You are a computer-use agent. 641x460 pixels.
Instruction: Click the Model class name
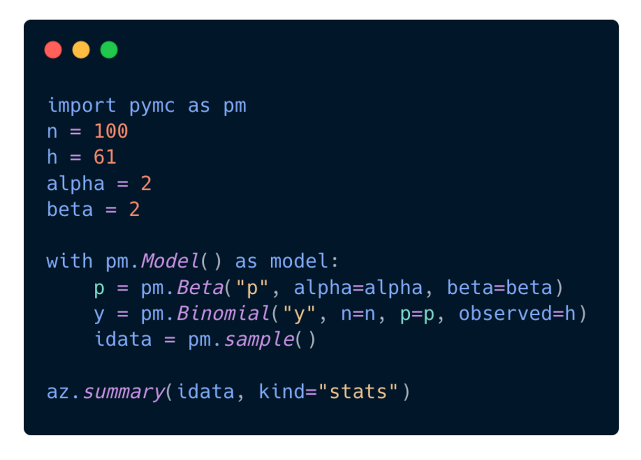[x=170, y=261]
